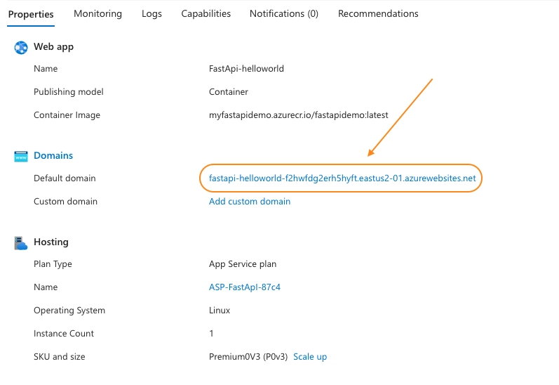Open the Notifications (0) tab
Viewport: 559px width, 385px height.
284,13
